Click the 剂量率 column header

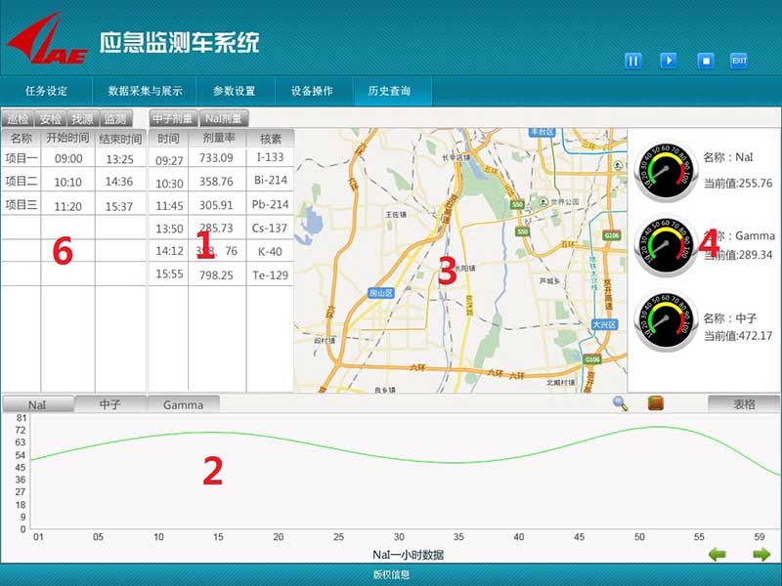[x=217, y=138]
